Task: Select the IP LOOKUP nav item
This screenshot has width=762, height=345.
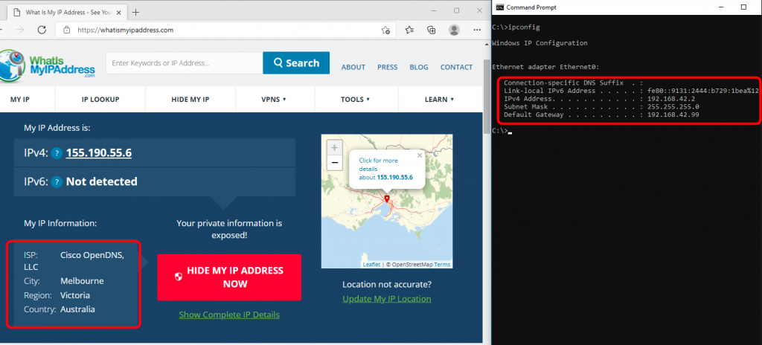Action: coord(100,99)
